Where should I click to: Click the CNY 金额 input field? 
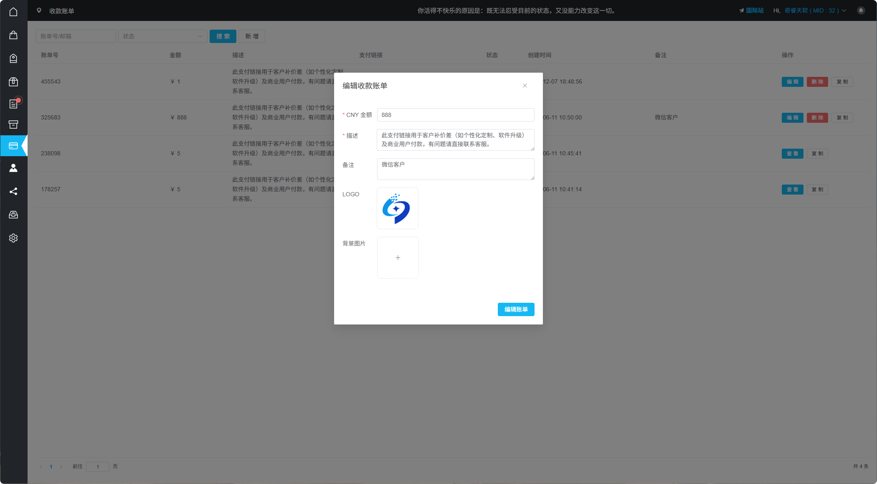coord(455,115)
